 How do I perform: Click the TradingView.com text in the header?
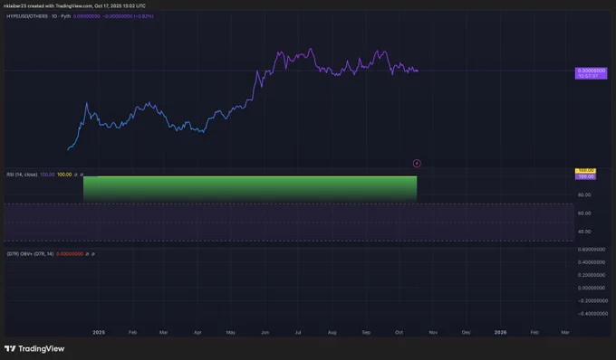pyautogui.click(x=73, y=6)
